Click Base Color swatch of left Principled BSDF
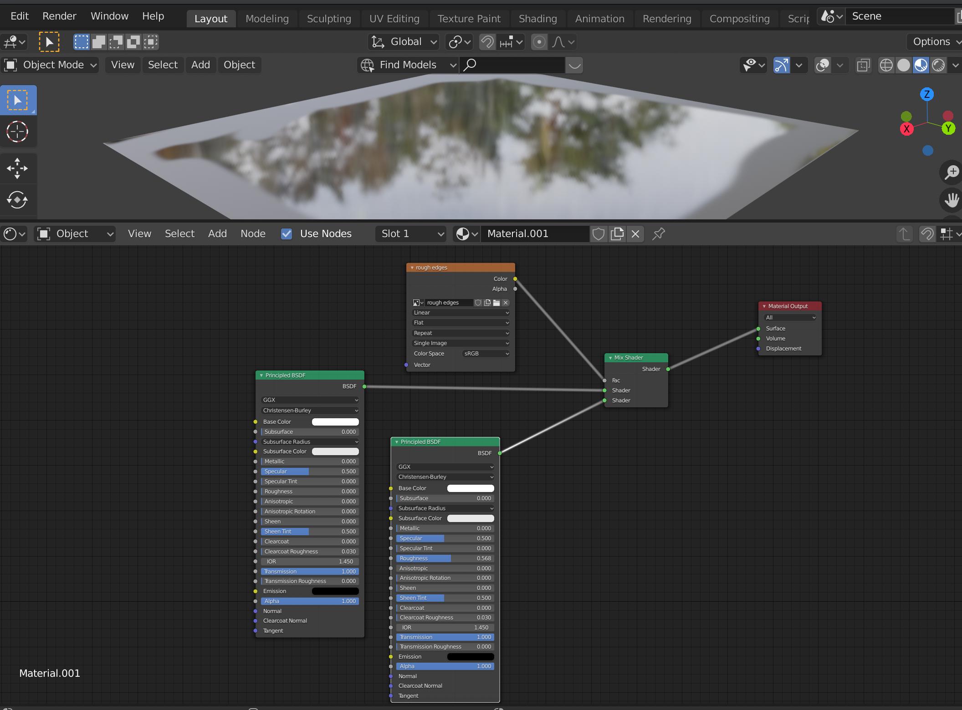This screenshot has height=710, width=962. point(335,422)
